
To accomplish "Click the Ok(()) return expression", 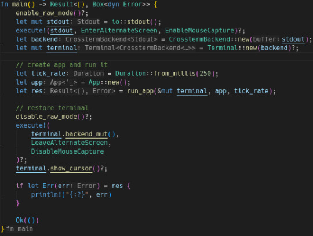I will point(27,220).
